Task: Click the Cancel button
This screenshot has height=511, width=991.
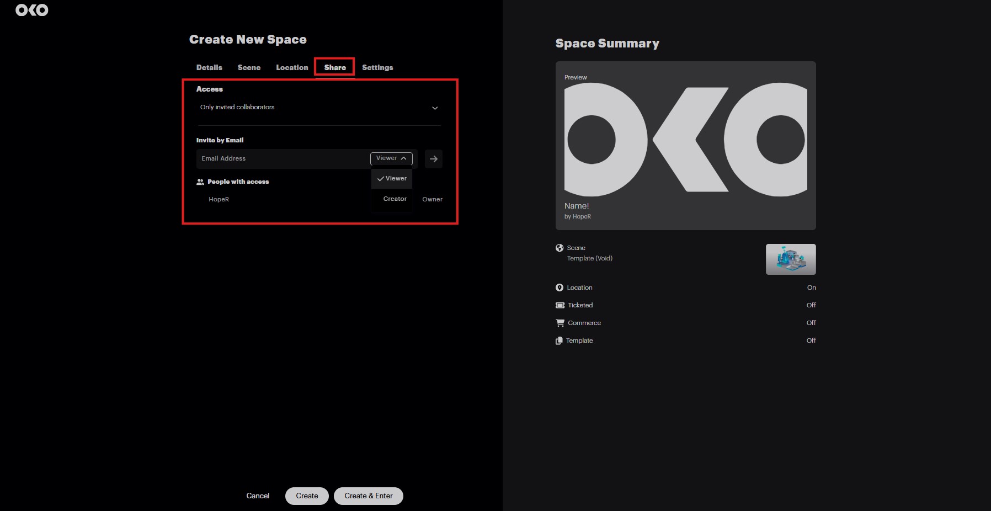Action: pyautogui.click(x=258, y=496)
